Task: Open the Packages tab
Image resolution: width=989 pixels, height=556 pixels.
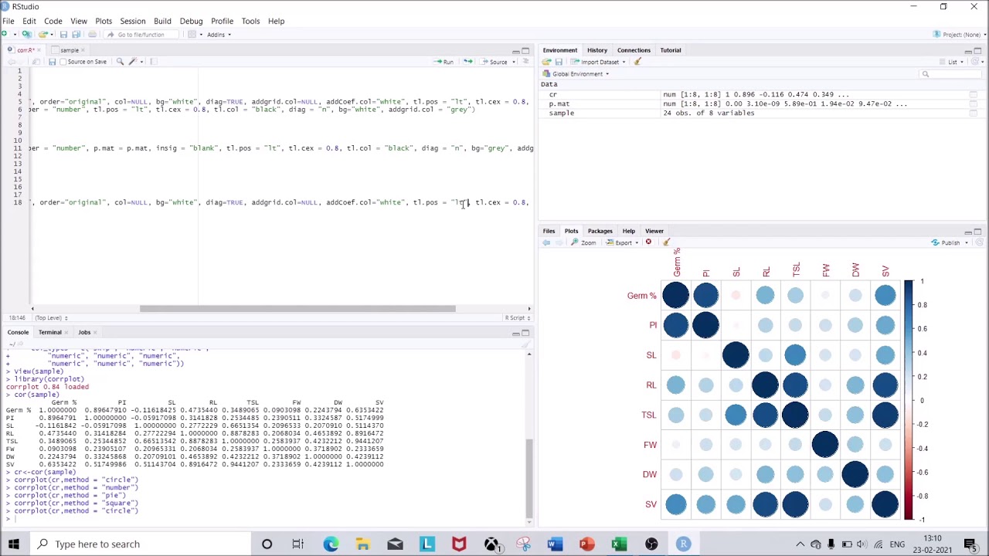Action: pos(600,231)
